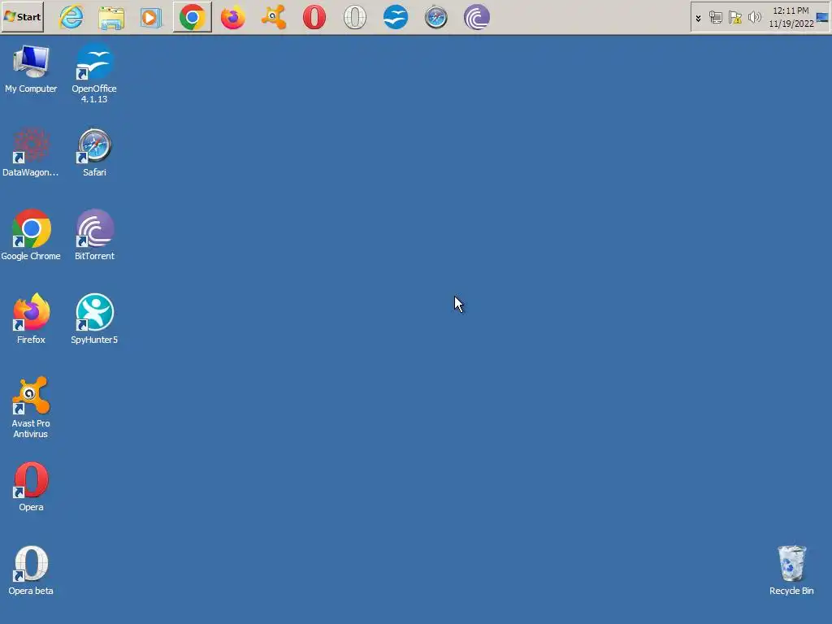
Task: Select Google Chrome desktop shortcut
Action: (x=31, y=236)
